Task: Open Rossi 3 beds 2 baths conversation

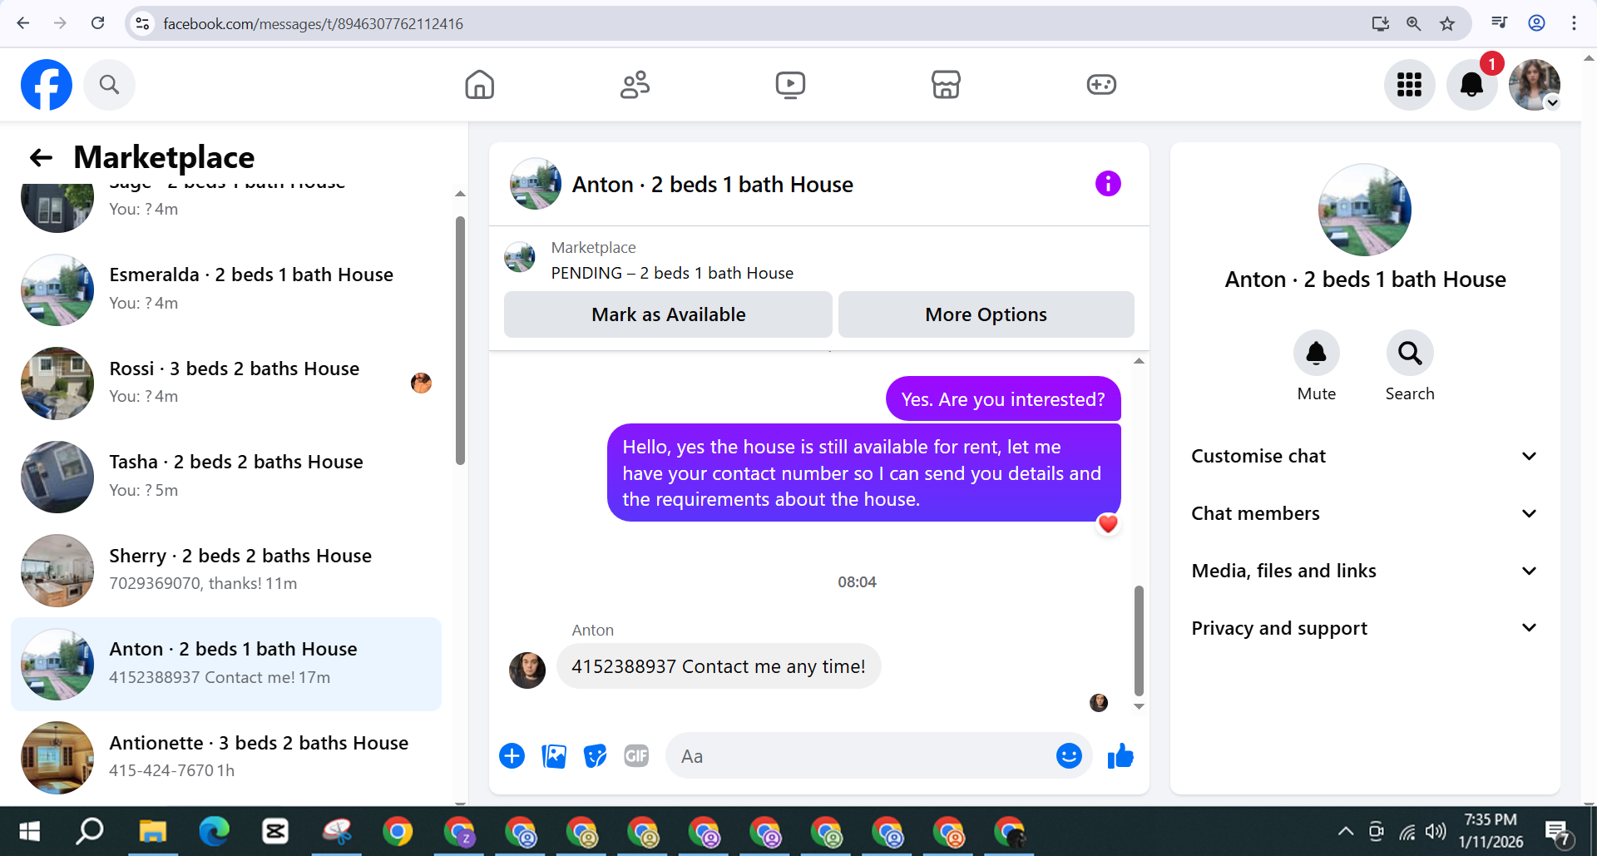Action: coord(226,383)
